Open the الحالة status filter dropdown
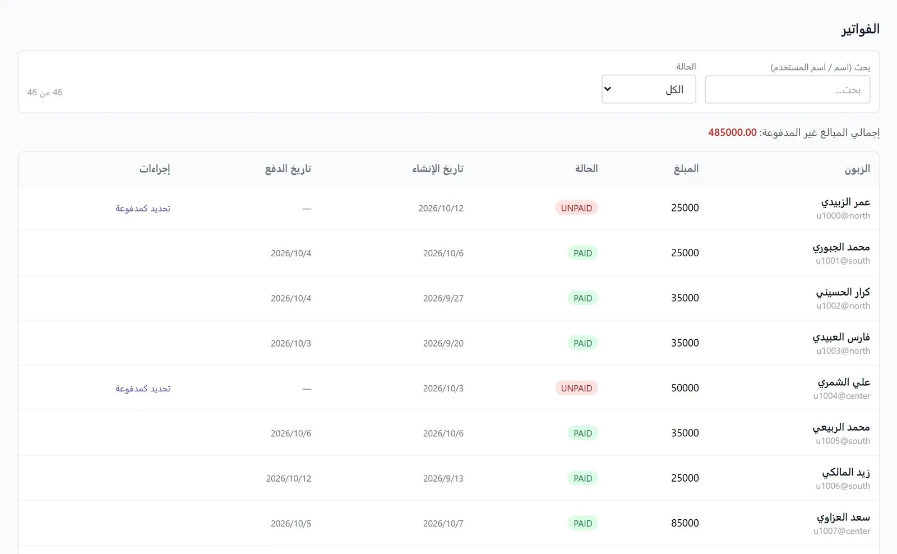Image resolution: width=897 pixels, height=554 pixels. [649, 89]
